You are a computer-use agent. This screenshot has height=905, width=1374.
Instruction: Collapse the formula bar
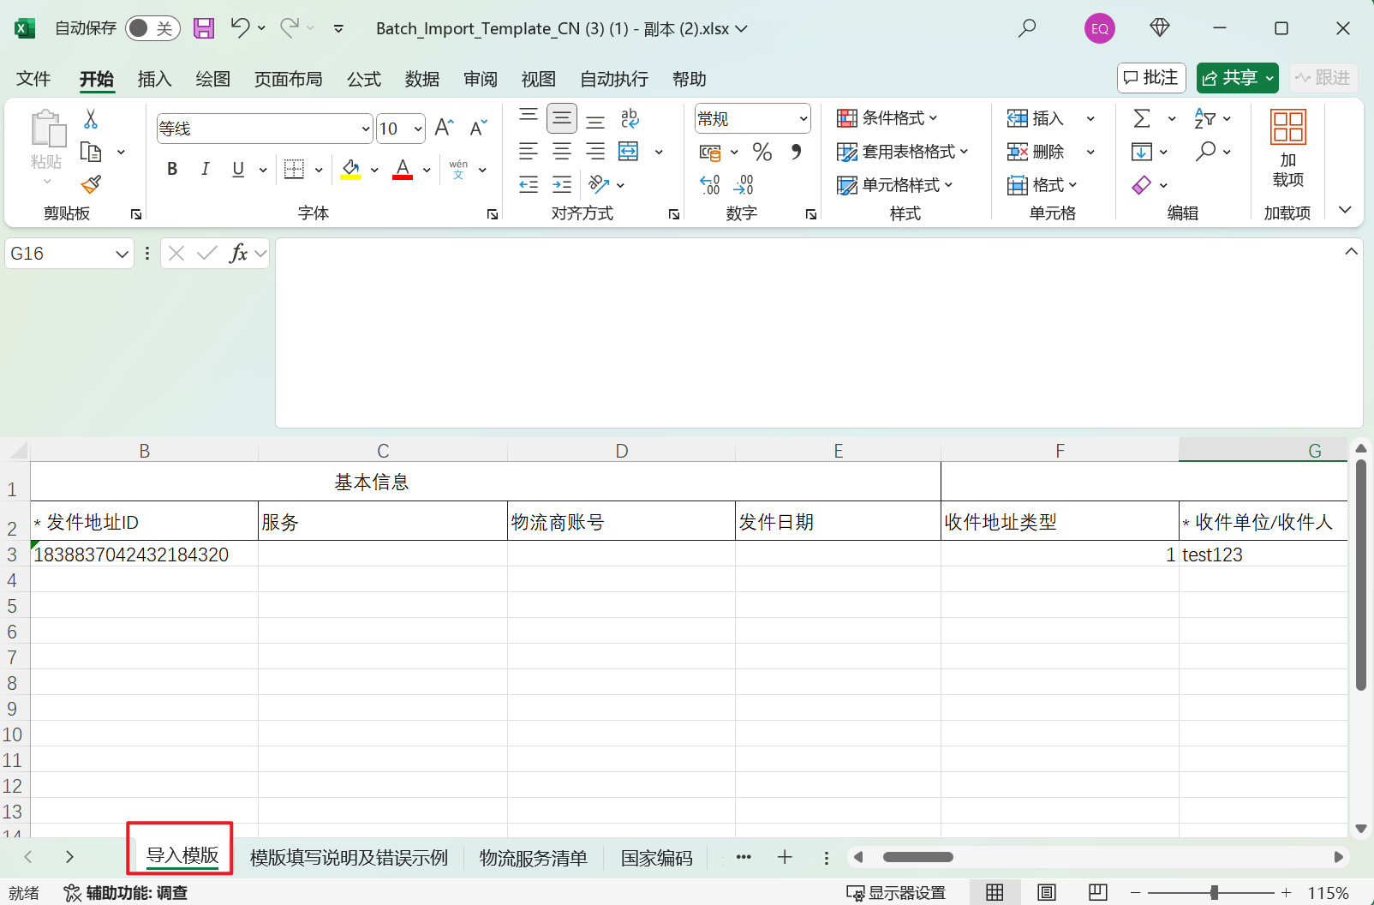(x=1351, y=251)
